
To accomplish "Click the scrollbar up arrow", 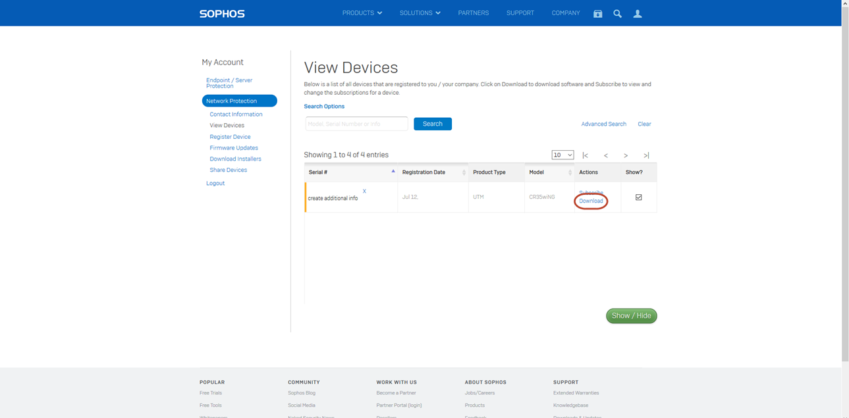I will (845, 3).
